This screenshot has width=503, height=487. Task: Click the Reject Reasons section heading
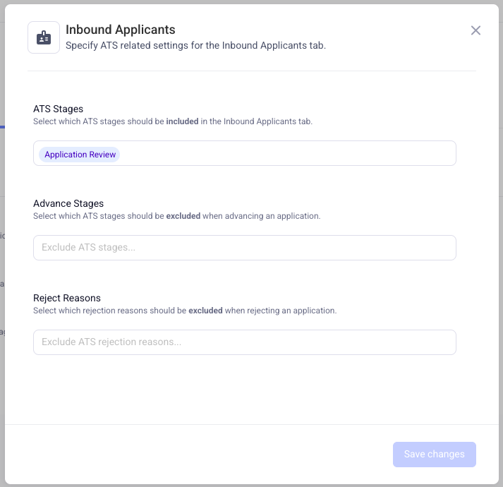[67, 298]
